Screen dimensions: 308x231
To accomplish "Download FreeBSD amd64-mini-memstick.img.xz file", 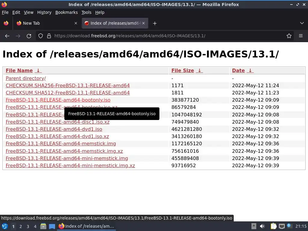I will (x=70, y=166).
